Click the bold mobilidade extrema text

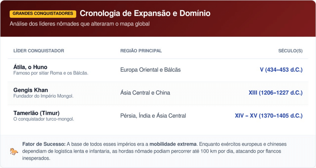coord(173,144)
